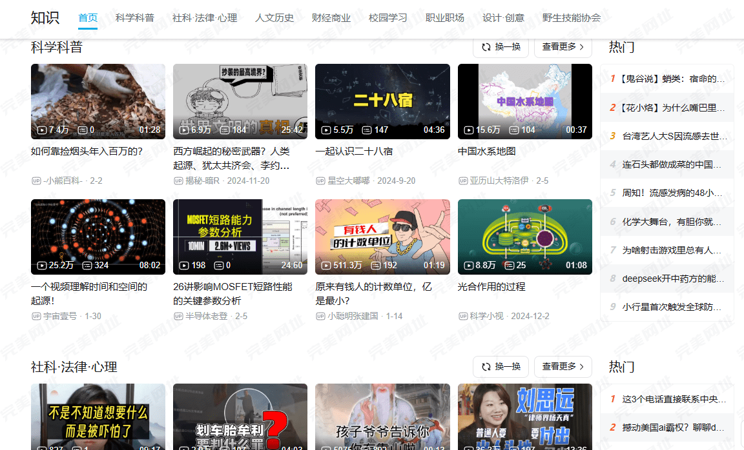Open uploader 宇宙壹号 profile
Image resolution: width=744 pixels, height=450 pixels.
60,317
